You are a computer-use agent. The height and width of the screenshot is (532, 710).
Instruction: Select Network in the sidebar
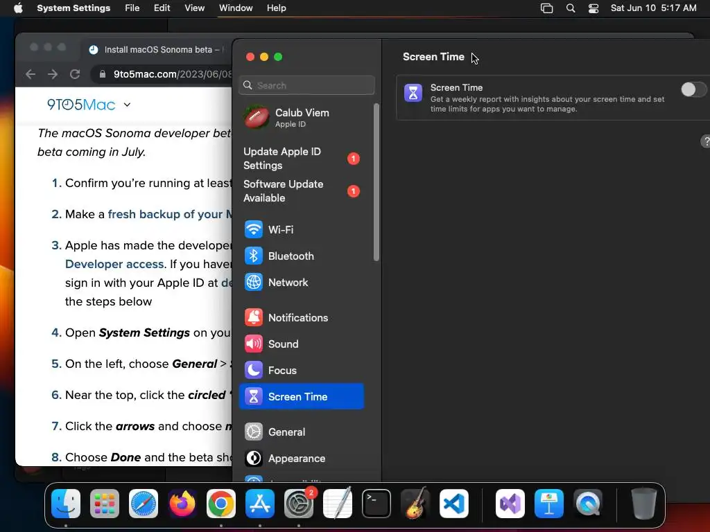(301, 282)
